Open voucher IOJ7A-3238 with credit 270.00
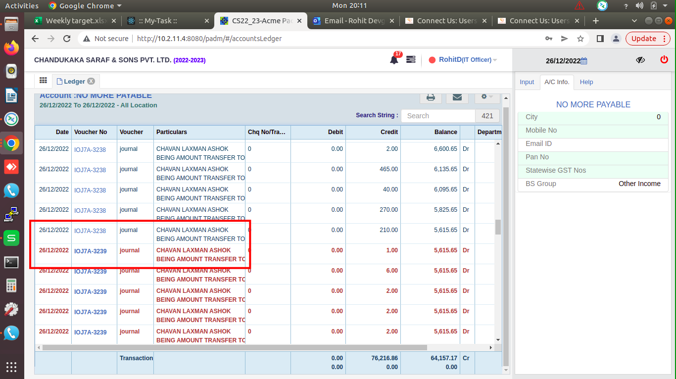Image resolution: width=676 pixels, height=379 pixels. tap(90, 211)
